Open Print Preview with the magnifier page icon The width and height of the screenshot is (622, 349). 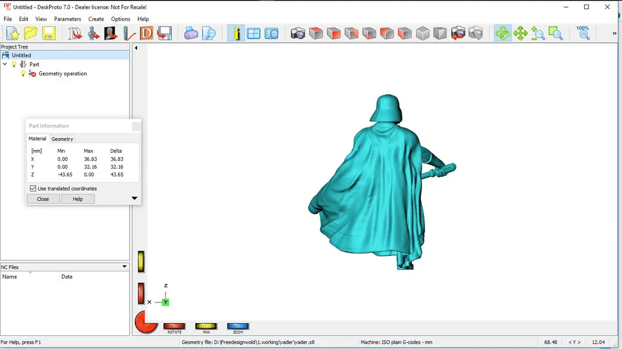coord(208,33)
